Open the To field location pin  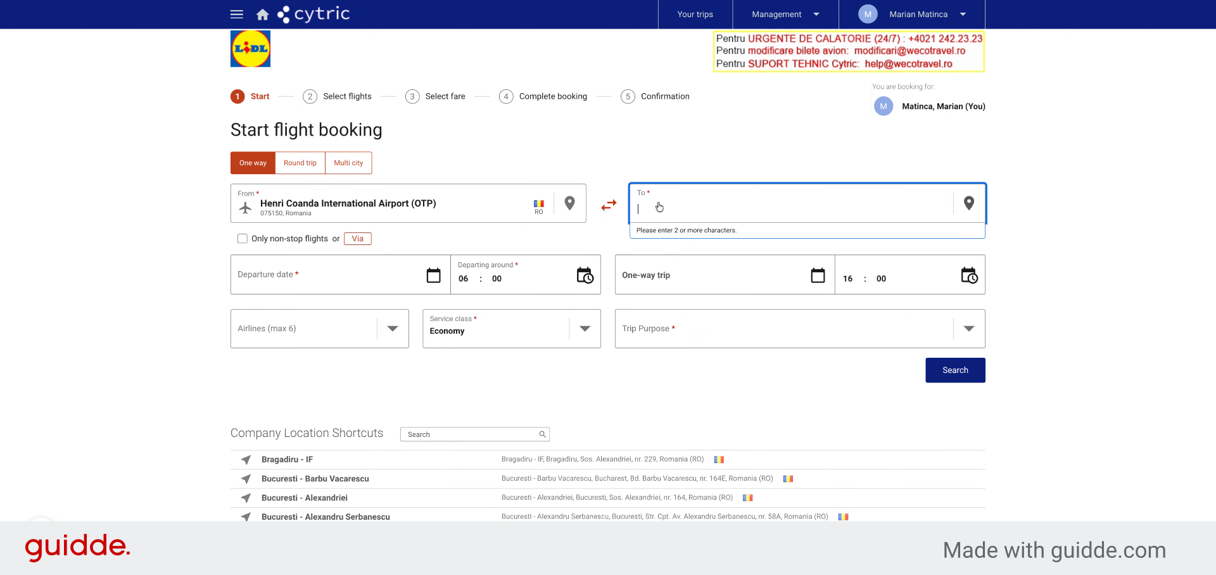(968, 203)
